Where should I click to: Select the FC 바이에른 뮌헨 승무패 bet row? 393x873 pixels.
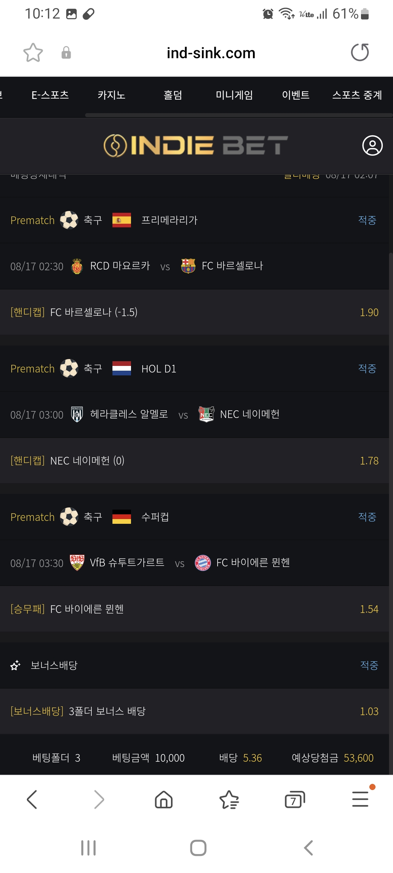(x=194, y=609)
